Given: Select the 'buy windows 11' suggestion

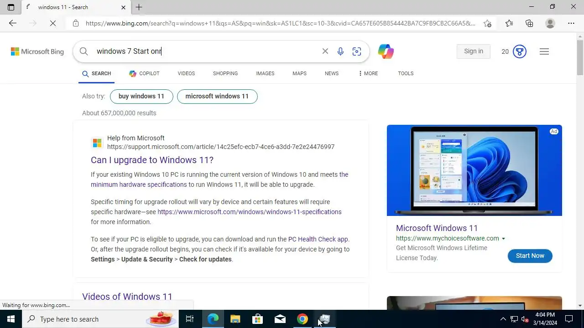Looking at the screenshot, I should 141,97.
